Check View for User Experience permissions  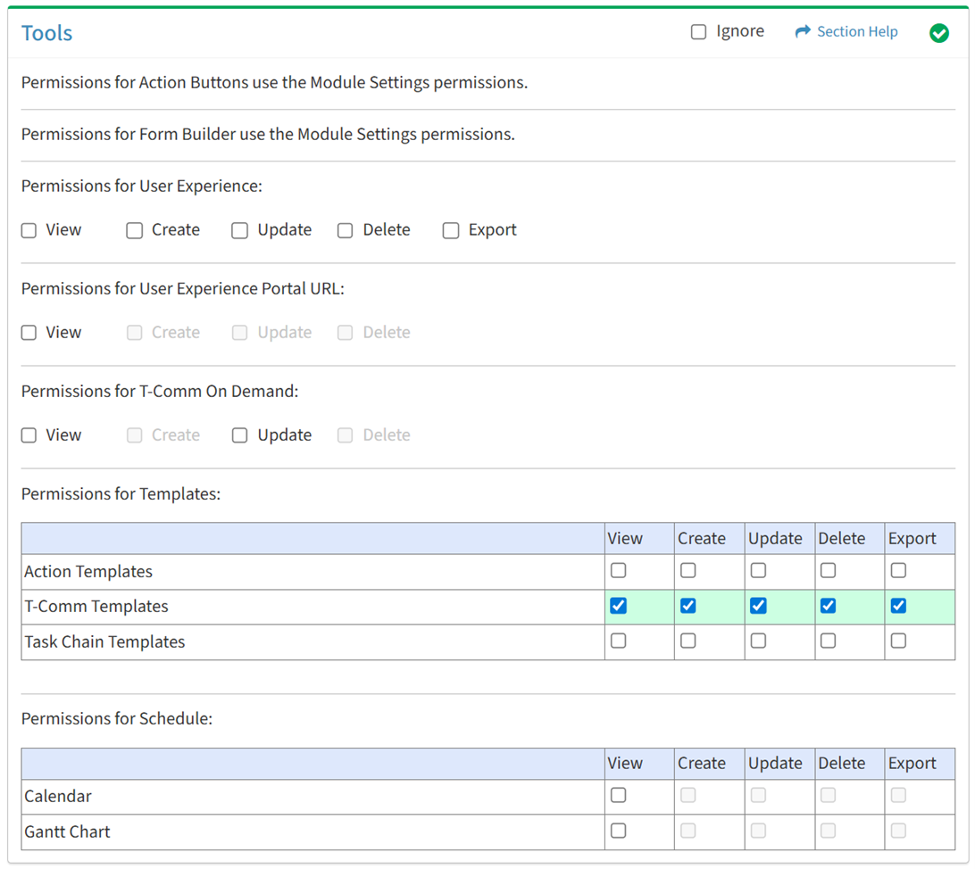click(29, 230)
